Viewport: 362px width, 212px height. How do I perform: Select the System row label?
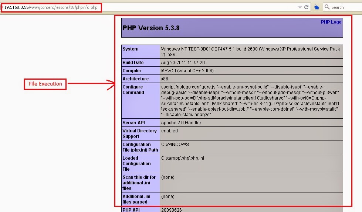[x=131, y=49]
